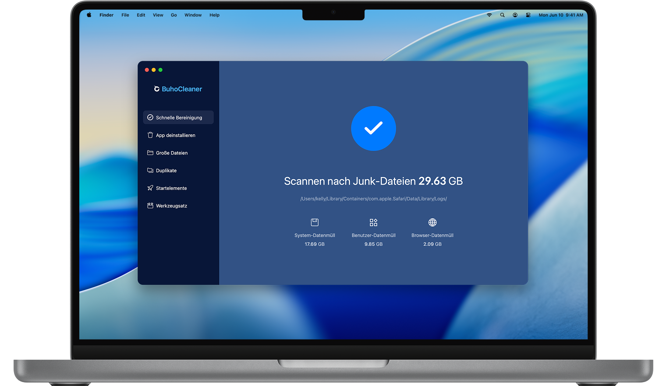Open App deinstallieren section

[175, 135]
